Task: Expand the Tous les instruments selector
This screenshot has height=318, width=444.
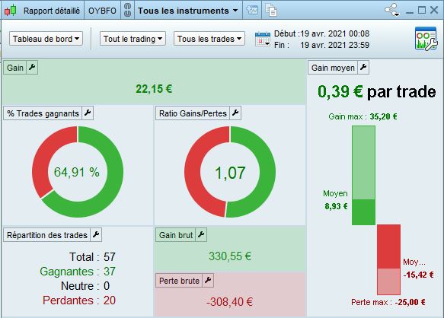Action: [188, 11]
